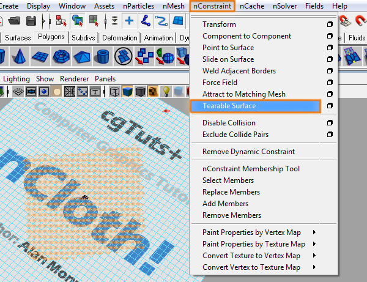Select Exclude Collide Pairs
This screenshot has width=367, height=282.
235,135
